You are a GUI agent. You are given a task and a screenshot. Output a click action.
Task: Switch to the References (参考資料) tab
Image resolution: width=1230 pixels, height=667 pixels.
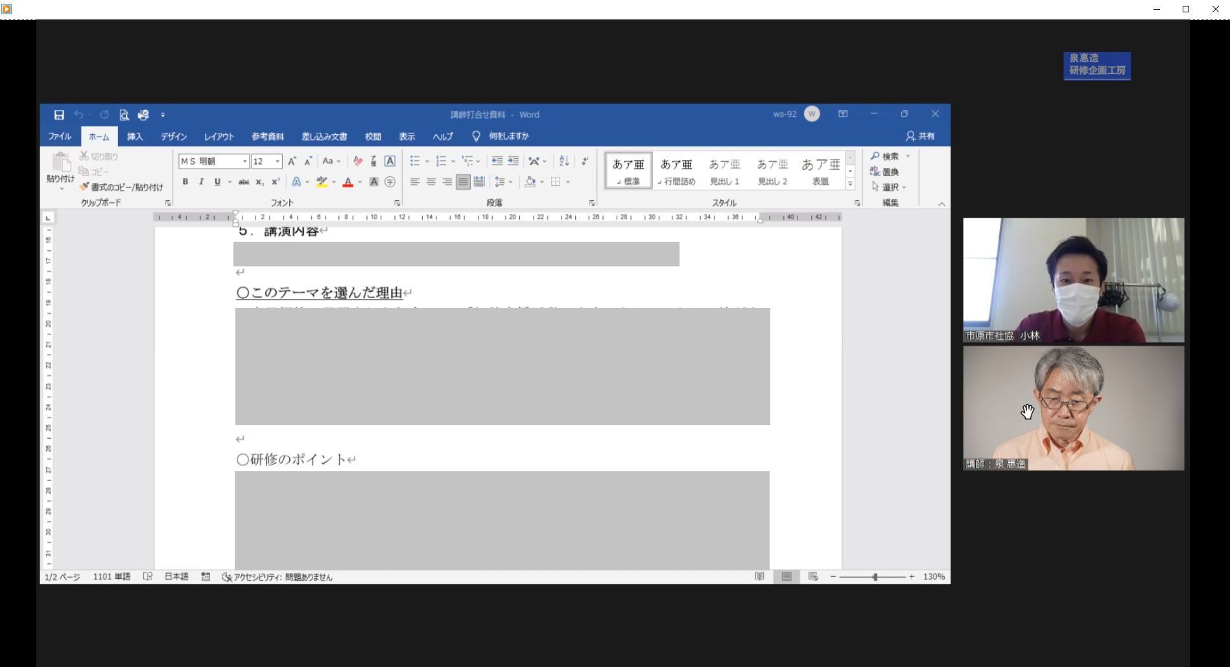(268, 136)
